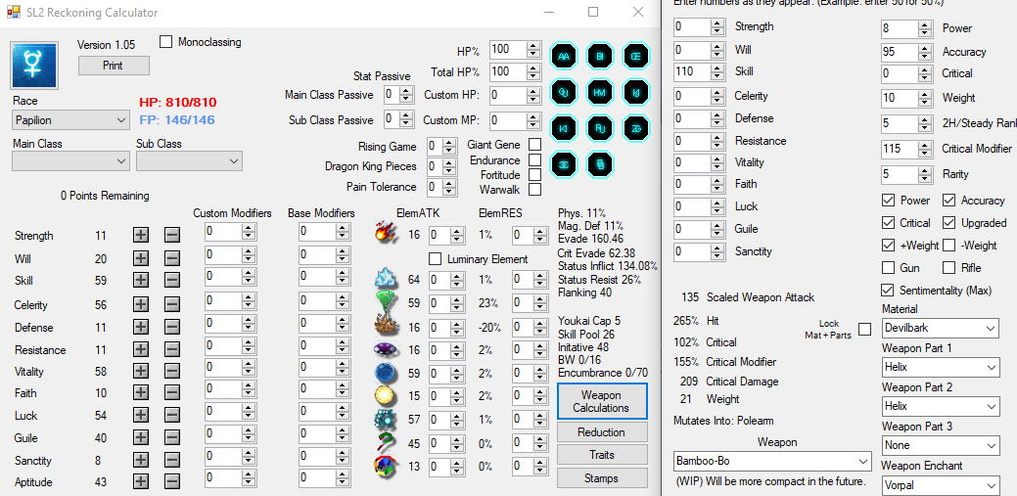
Task: Click the AA octagon icon
Action: coord(564,57)
